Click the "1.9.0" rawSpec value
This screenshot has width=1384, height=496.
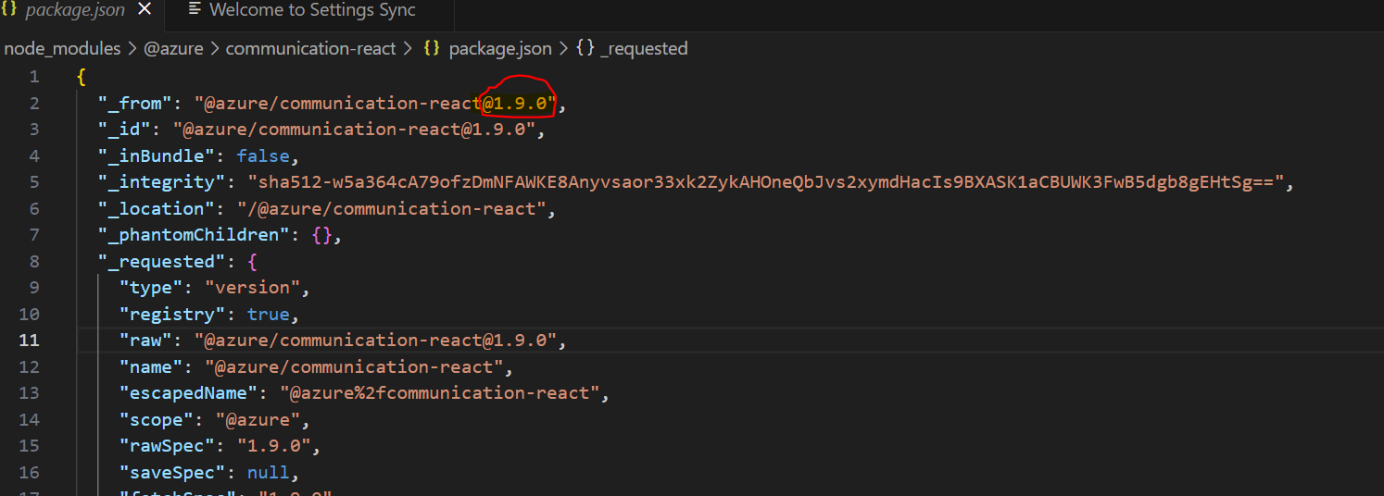click(273, 445)
